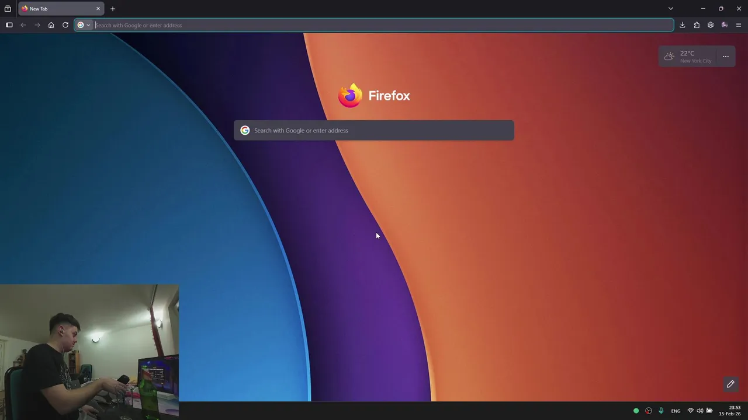Viewport: 748px width, 420px height.
Task: Click the battery tray icon
Action: 709,411
